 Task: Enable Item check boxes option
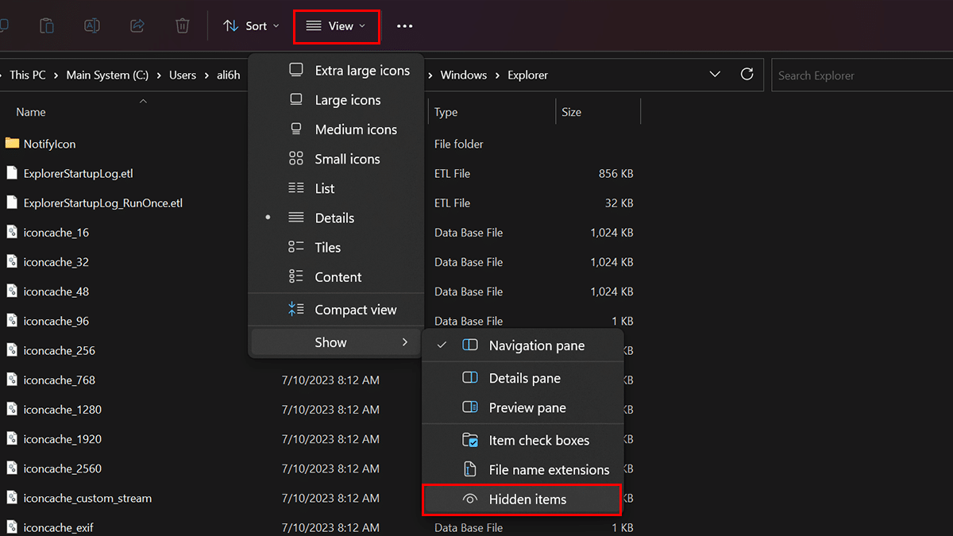click(x=538, y=440)
